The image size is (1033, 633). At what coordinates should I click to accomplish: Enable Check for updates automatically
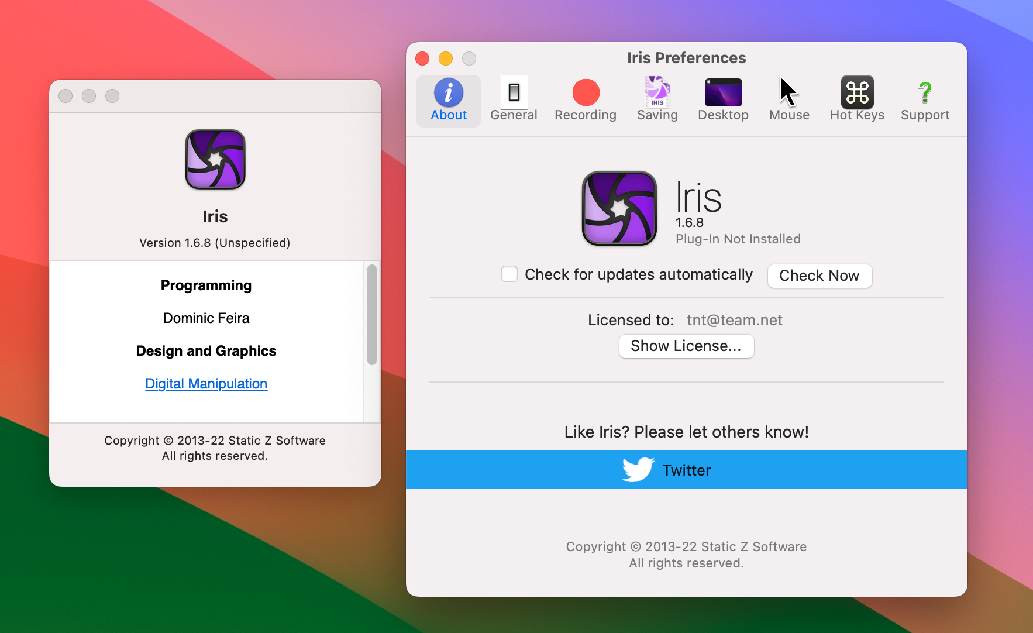tap(509, 274)
